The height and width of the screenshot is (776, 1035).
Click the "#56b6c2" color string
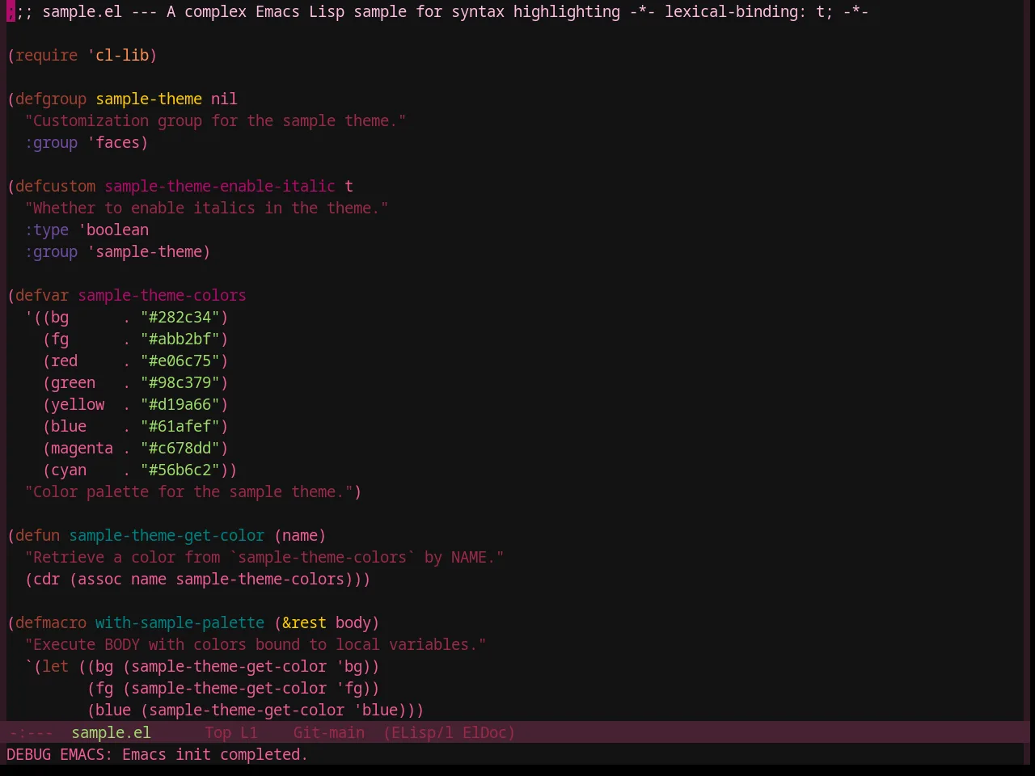pyautogui.click(x=180, y=470)
